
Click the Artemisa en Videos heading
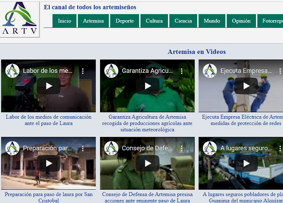click(197, 52)
